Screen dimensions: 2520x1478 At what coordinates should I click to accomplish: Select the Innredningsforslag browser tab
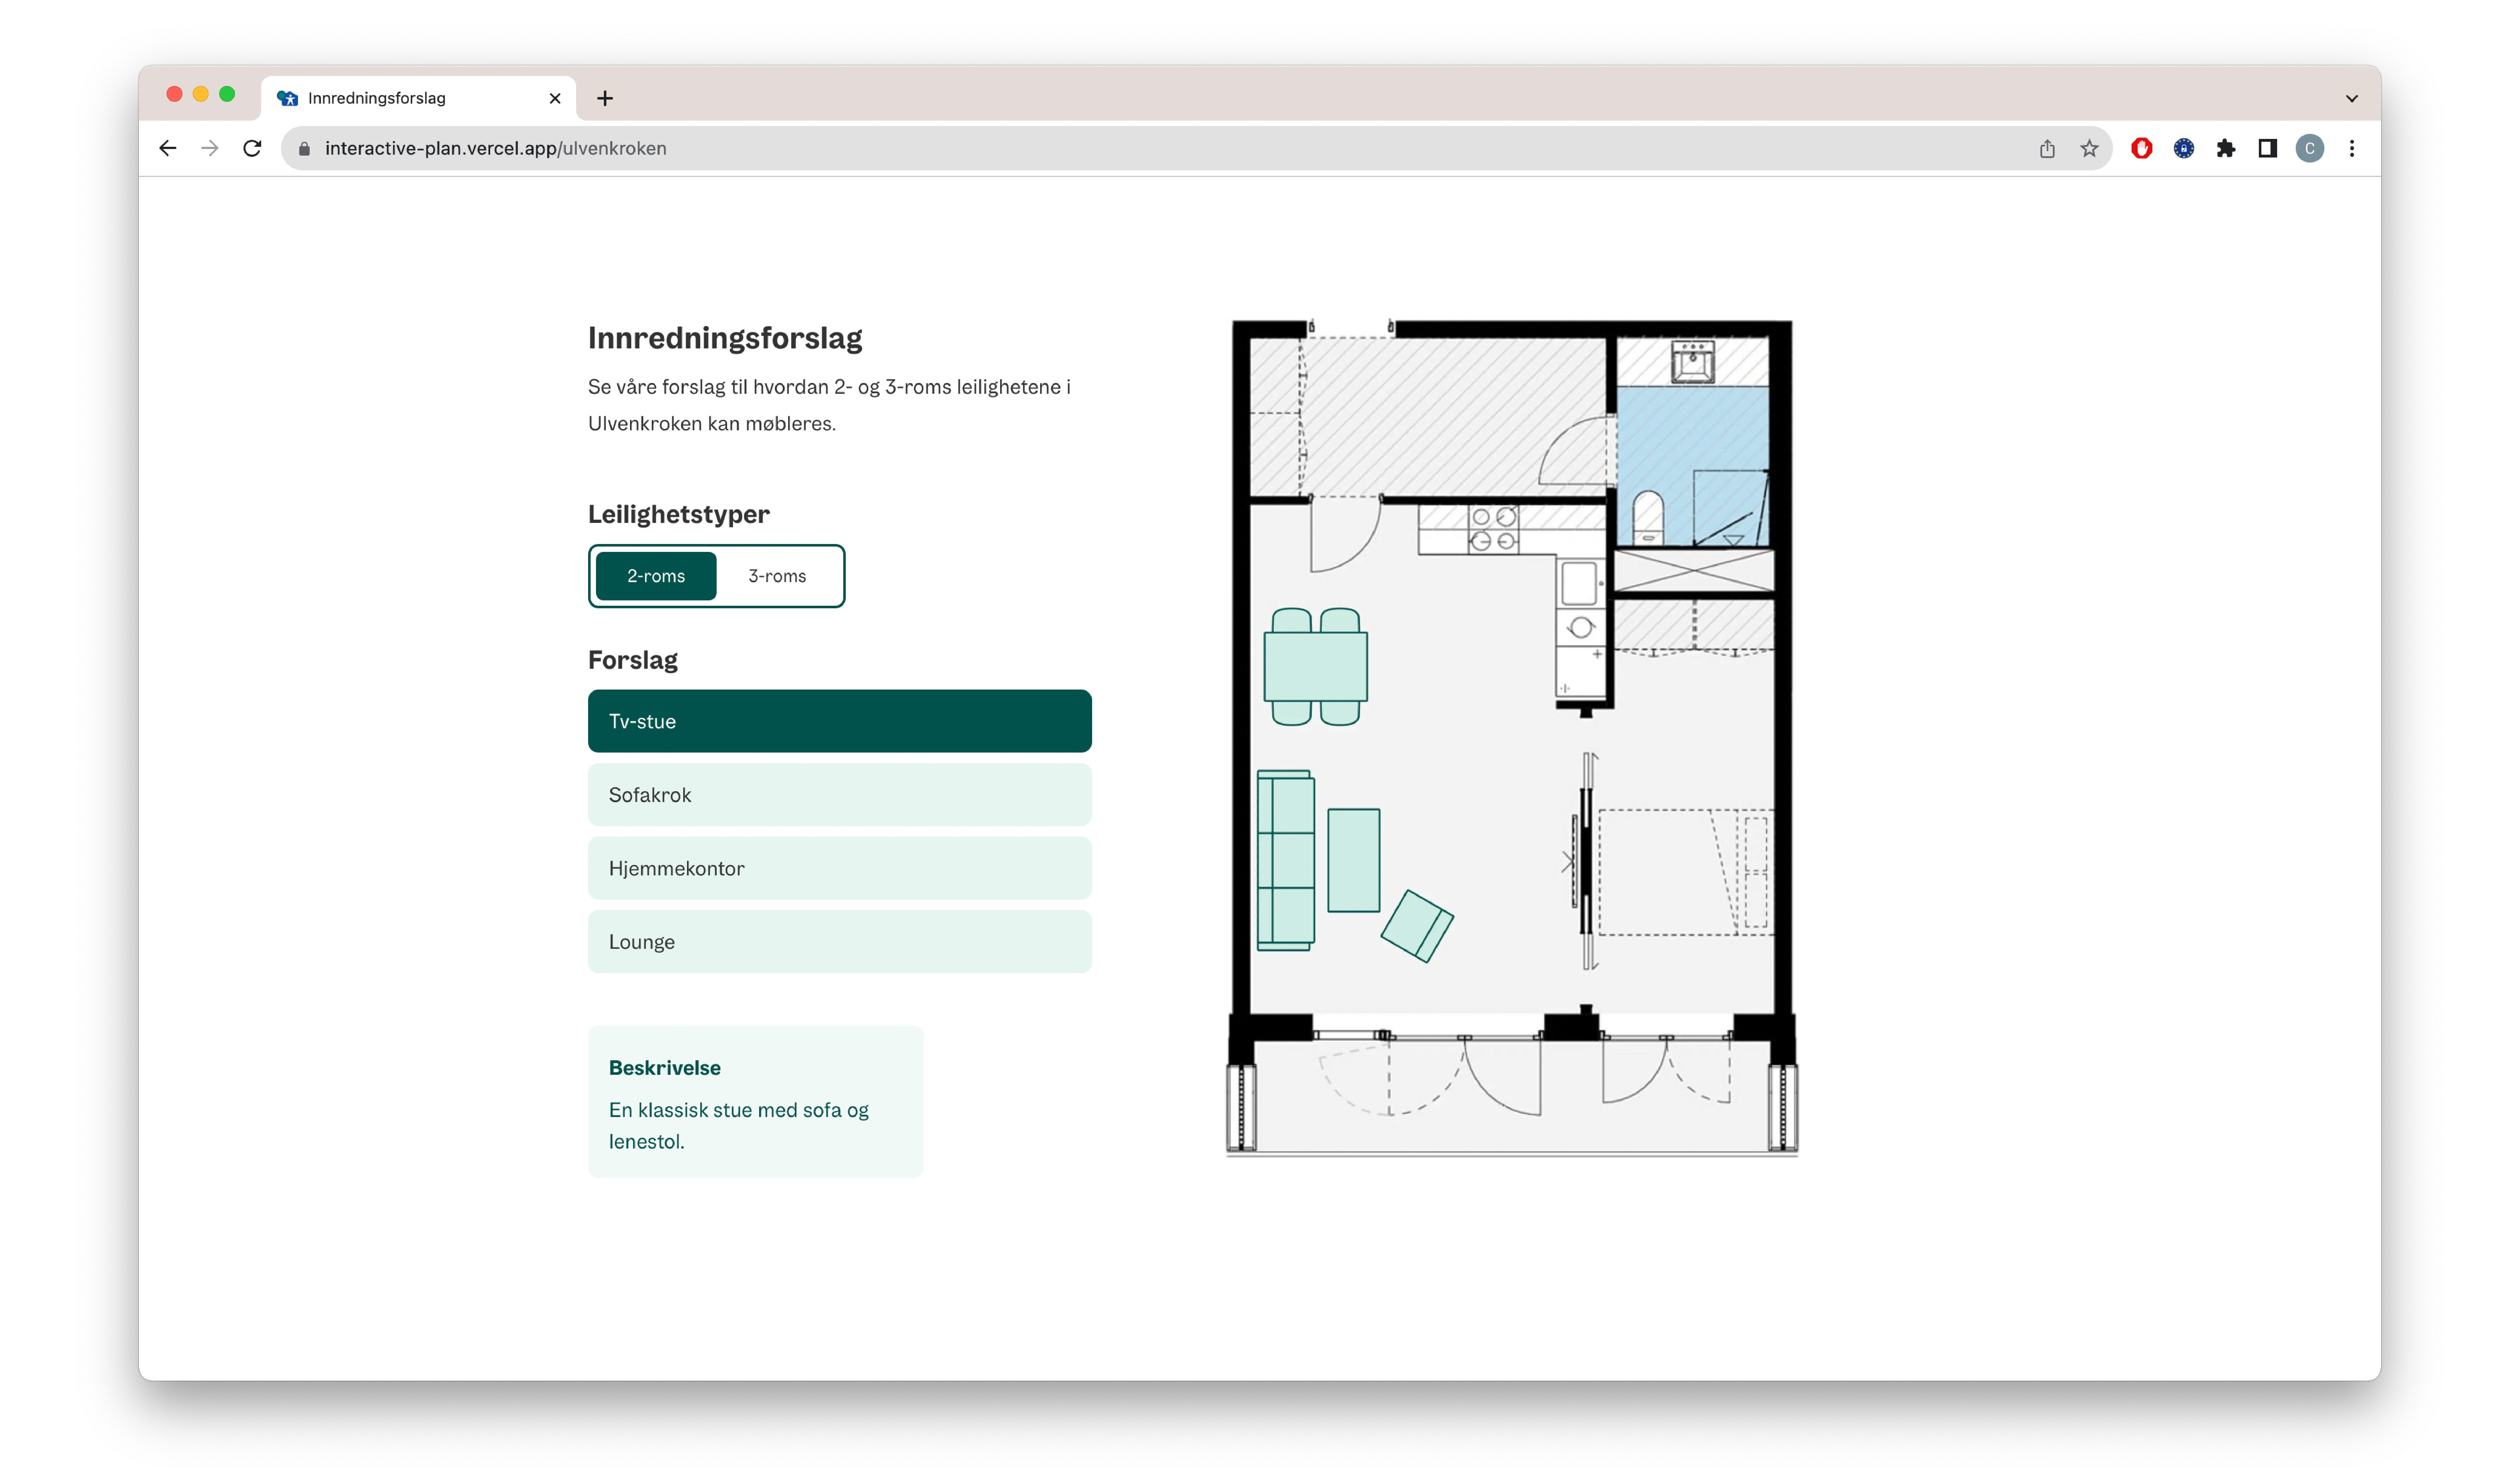tap(418, 98)
